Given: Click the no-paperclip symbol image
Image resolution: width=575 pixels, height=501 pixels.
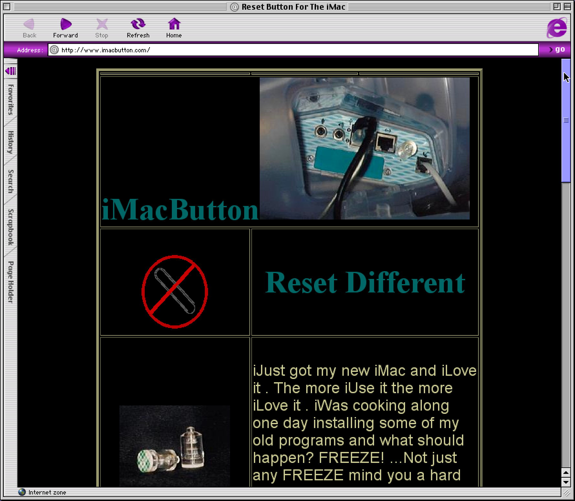Looking at the screenshot, I should 175,291.
